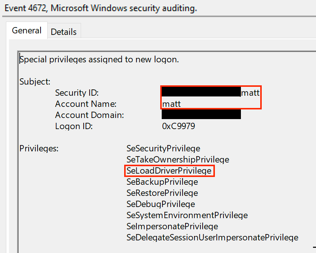Click the redacted Account Domain value
316x253 pixels.
click(201, 114)
